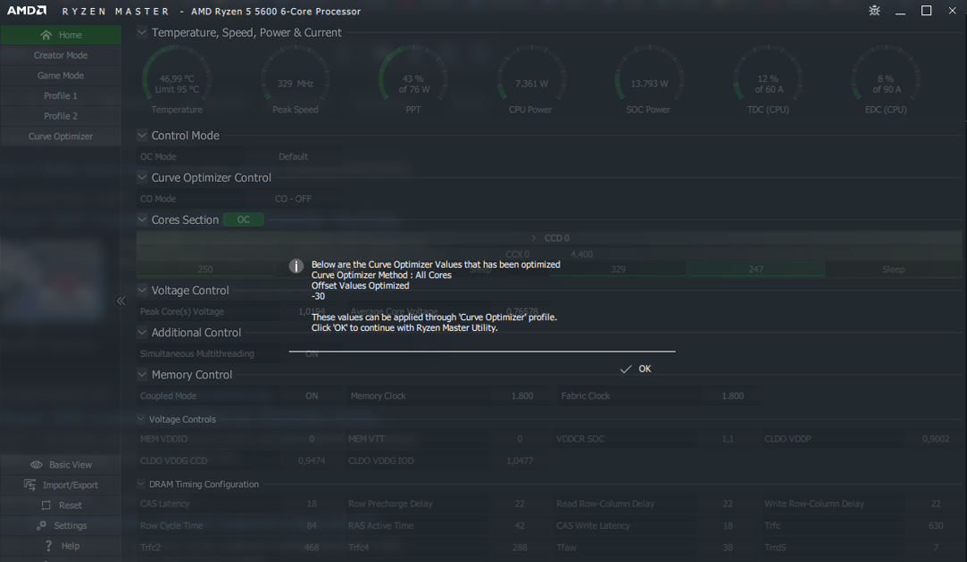Click the checkmark icon beside OK

[625, 369]
